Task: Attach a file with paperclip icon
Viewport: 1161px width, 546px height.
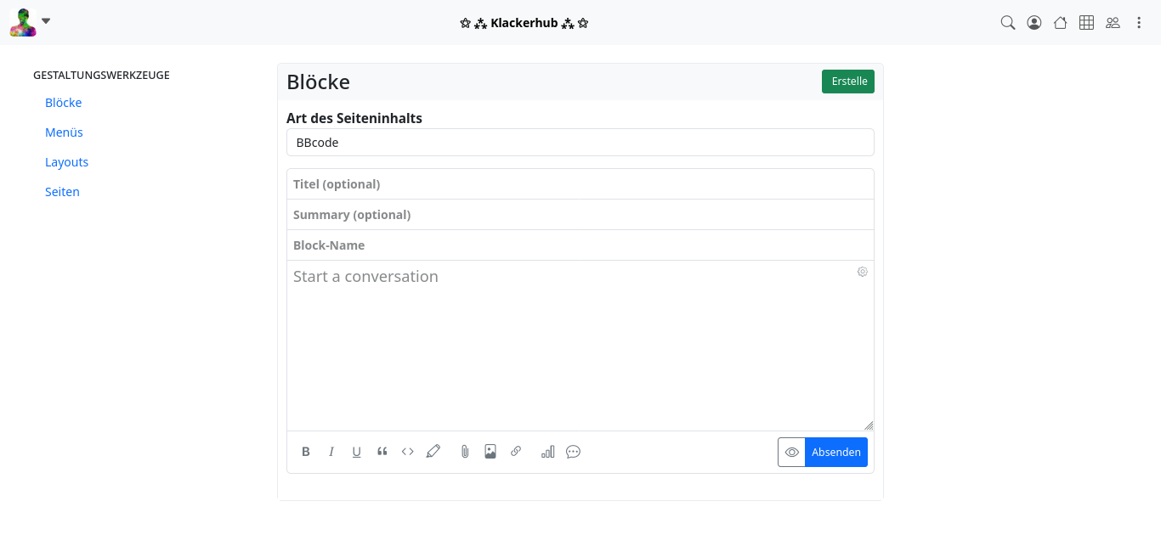Action: point(465,452)
